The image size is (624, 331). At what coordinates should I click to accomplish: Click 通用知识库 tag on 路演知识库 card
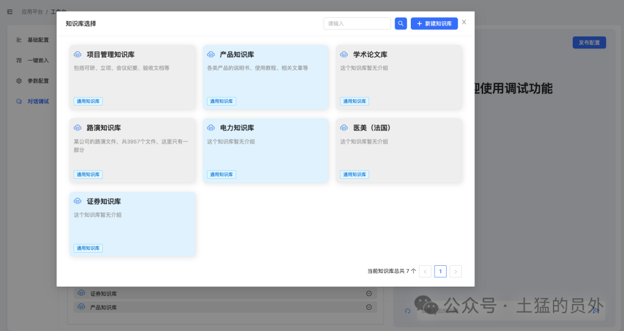(88, 175)
